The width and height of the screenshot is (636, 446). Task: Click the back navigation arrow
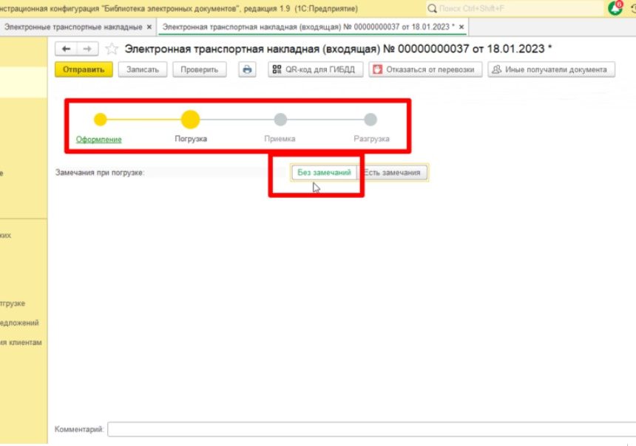point(66,49)
